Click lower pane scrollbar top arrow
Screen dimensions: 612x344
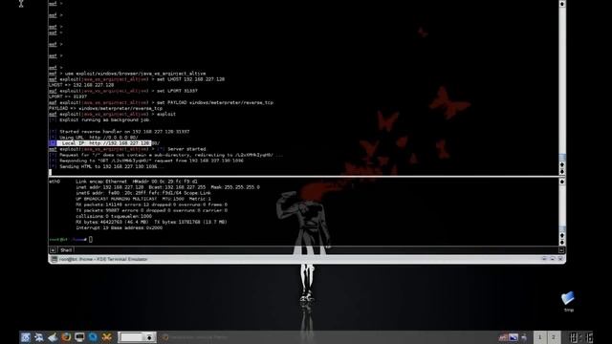coord(562,182)
